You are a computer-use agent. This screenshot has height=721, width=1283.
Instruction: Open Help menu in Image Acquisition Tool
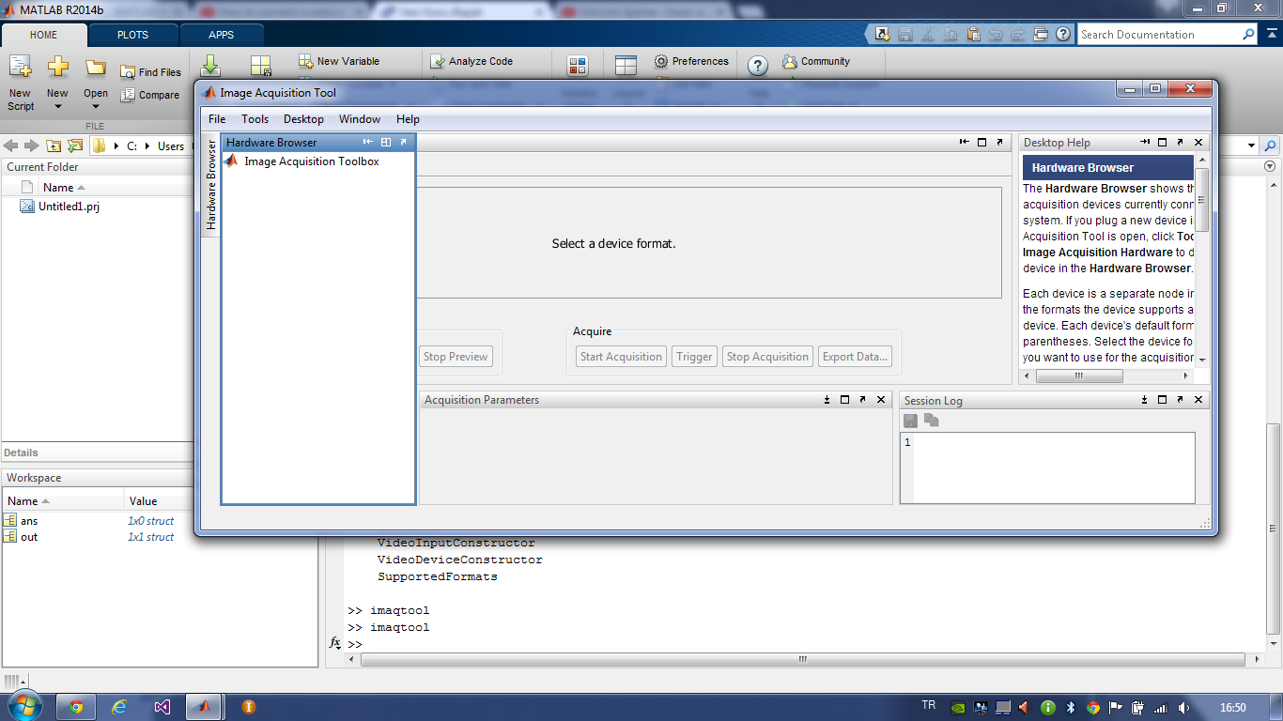point(408,119)
